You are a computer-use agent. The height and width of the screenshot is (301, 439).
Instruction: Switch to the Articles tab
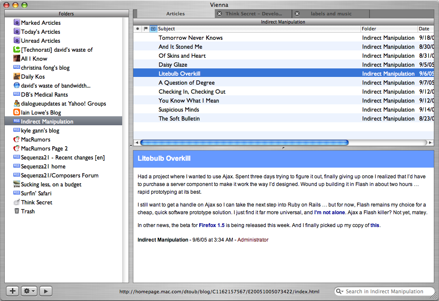click(175, 14)
